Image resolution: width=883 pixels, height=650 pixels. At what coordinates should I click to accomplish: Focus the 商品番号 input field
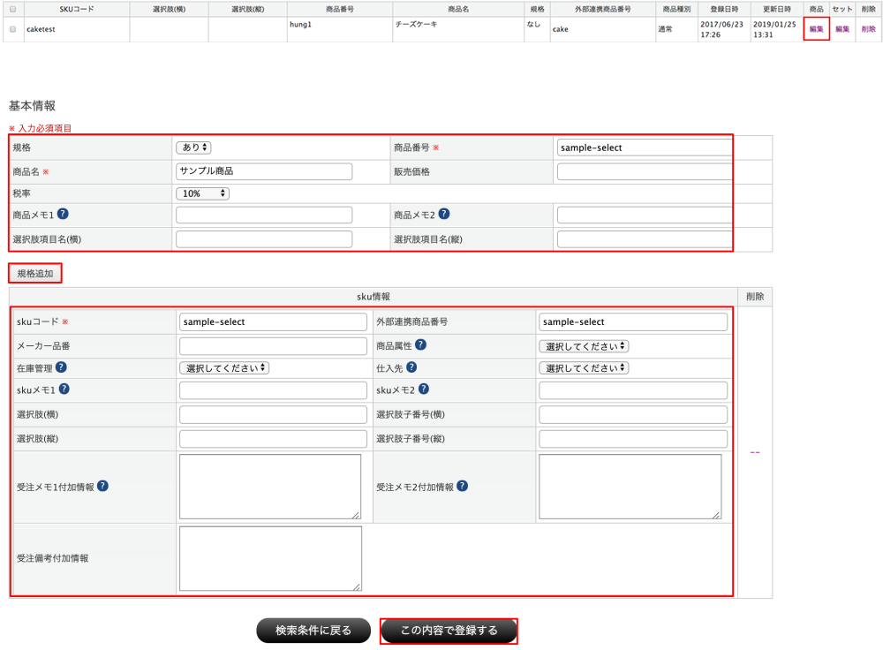click(x=645, y=147)
